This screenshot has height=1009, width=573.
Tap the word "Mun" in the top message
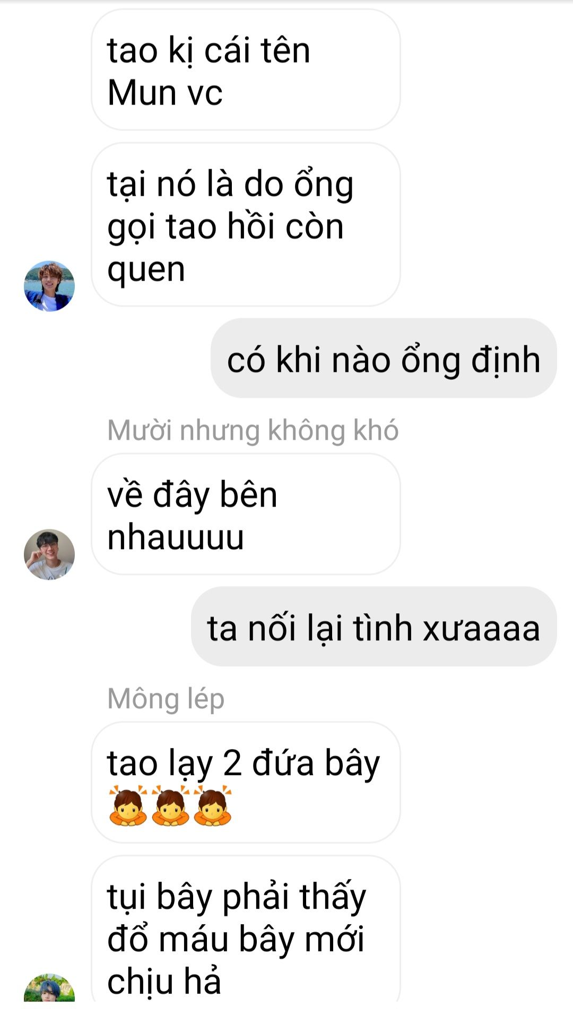click(142, 93)
